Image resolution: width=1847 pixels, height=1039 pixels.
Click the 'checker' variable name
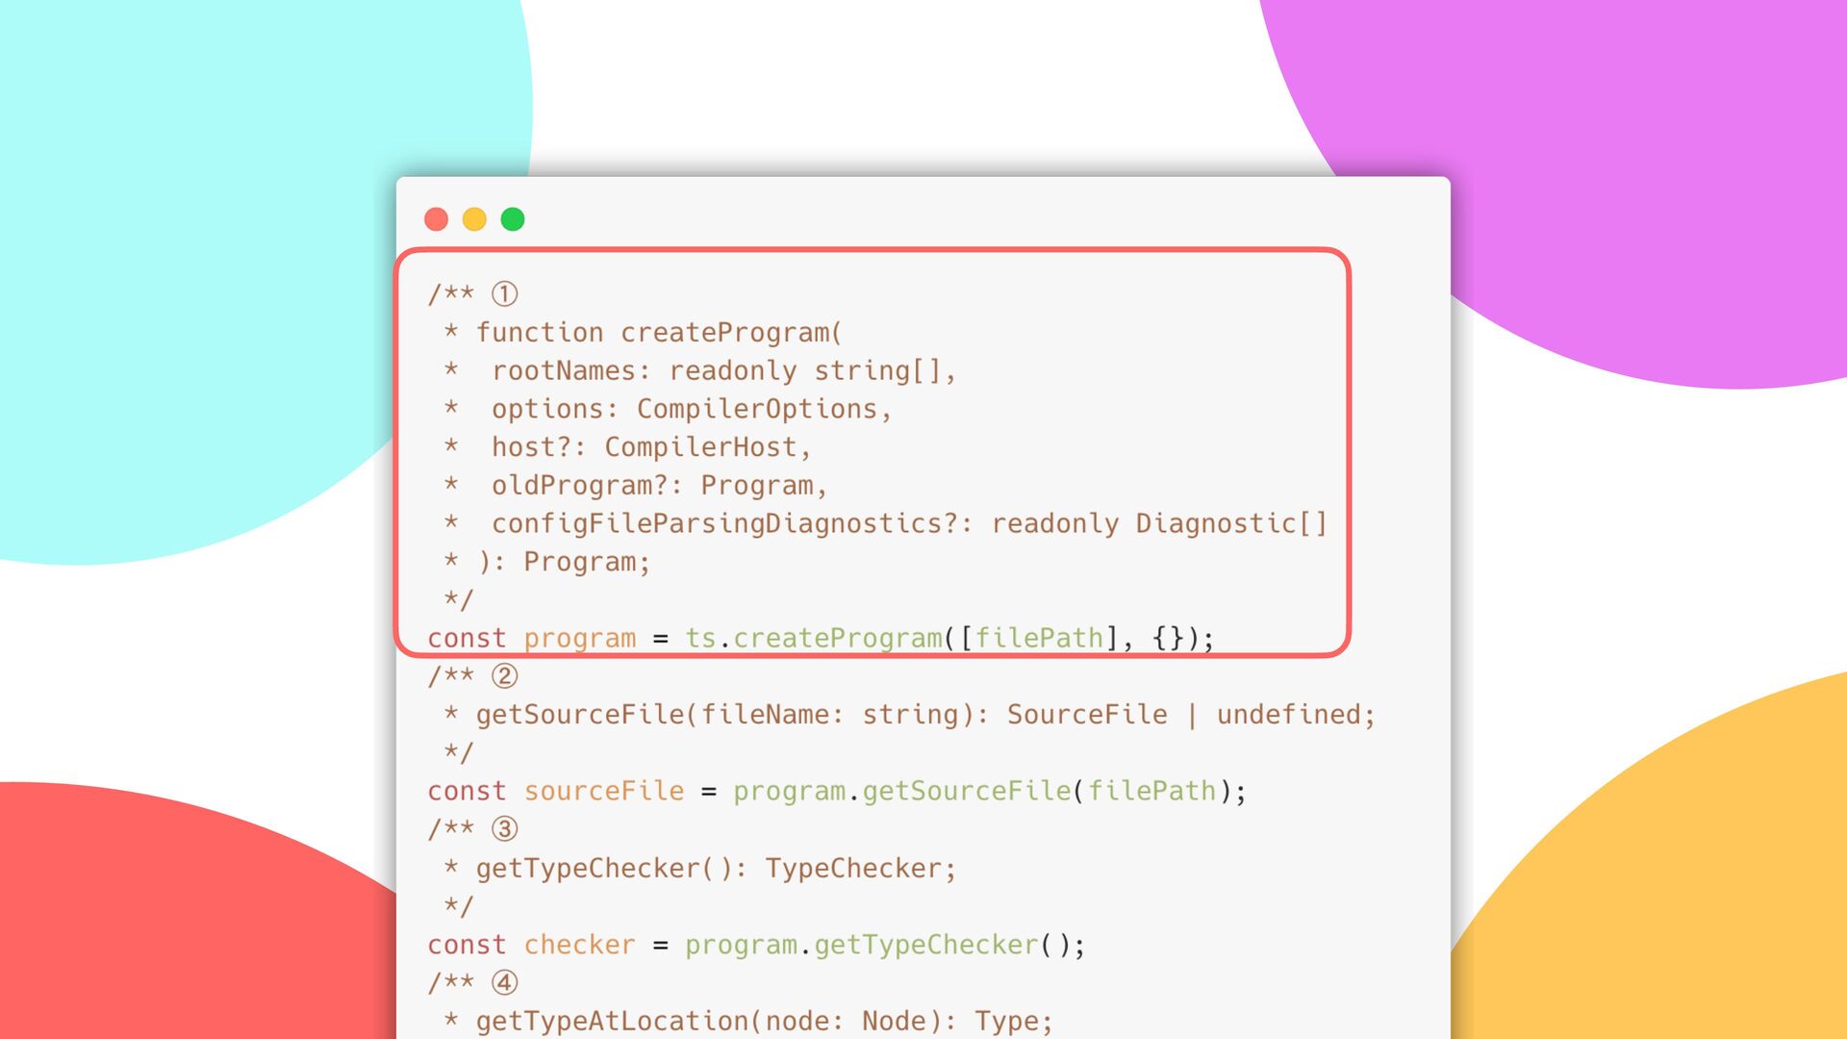(x=580, y=945)
